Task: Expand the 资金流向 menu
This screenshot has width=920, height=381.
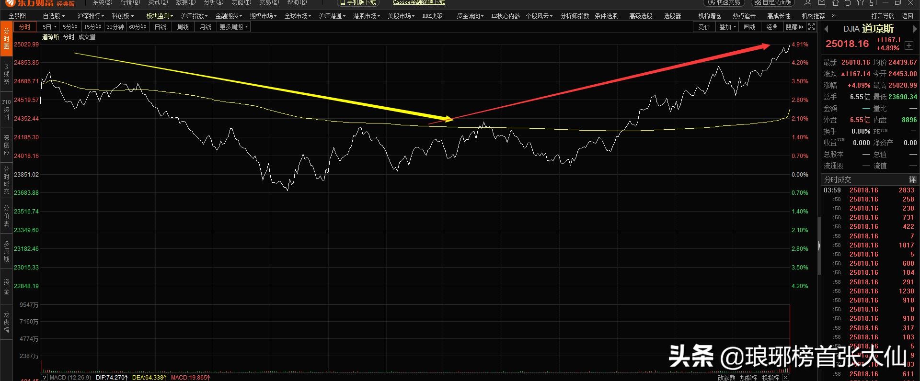Action: coord(470,16)
